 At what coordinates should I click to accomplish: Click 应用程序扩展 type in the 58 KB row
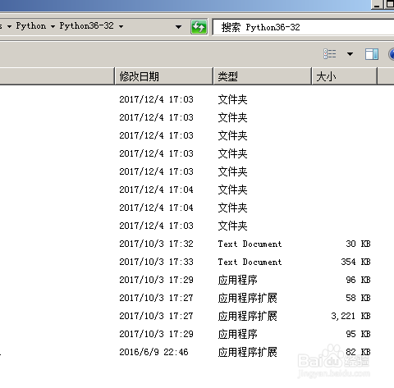click(247, 298)
